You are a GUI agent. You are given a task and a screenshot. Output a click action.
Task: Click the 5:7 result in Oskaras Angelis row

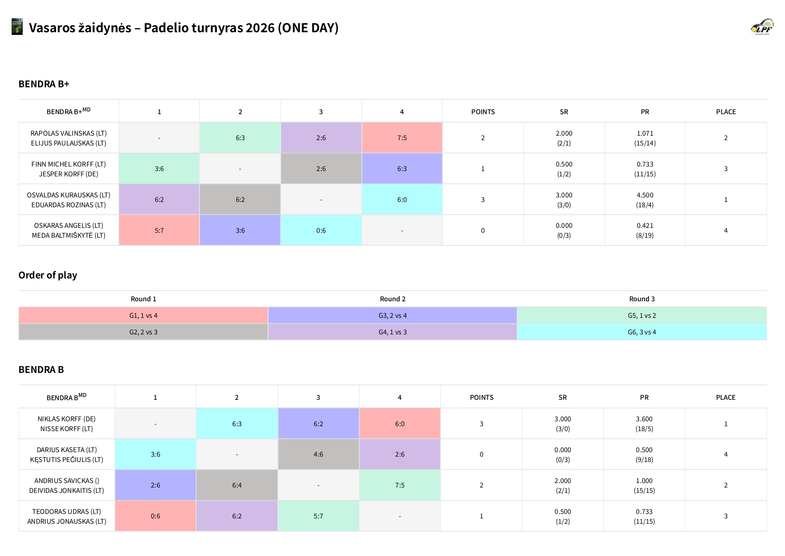tap(159, 231)
